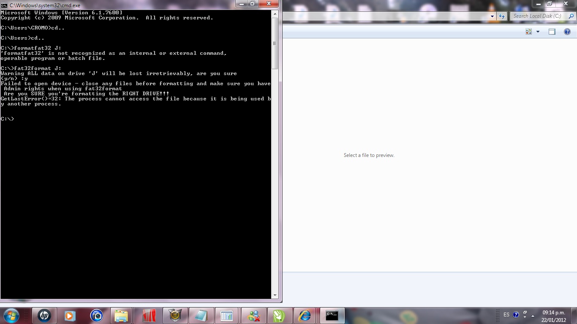Switch to the cmd.exe taskbar button
Screen dimensions: 577x324
(x=332, y=315)
